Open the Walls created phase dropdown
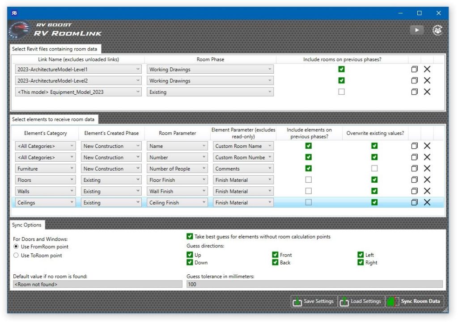This screenshot has height=323, width=458. coord(111,191)
